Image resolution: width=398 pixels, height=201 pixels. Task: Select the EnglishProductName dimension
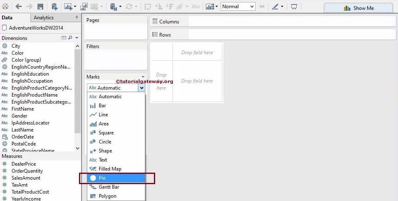pyautogui.click(x=35, y=95)
